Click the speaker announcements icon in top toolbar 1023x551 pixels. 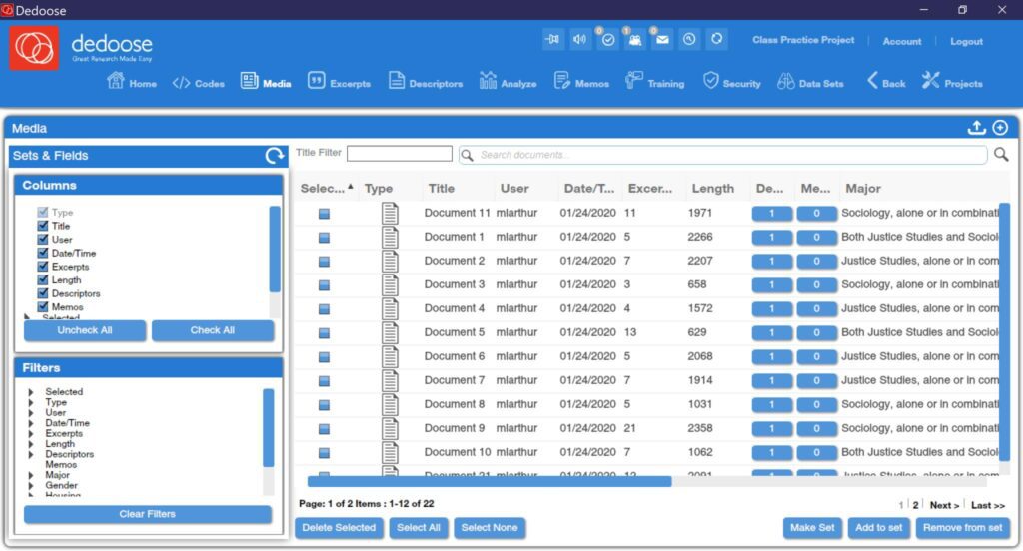point(579,40)
